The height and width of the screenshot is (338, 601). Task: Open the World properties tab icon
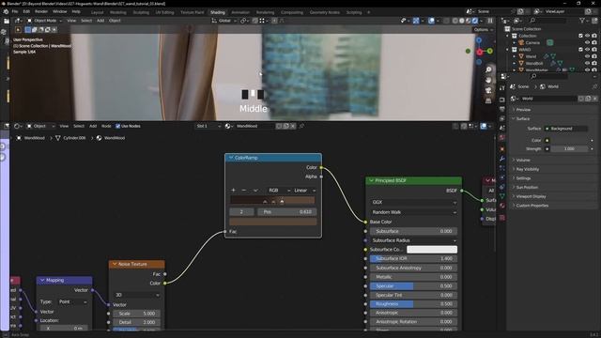(502, 138)
